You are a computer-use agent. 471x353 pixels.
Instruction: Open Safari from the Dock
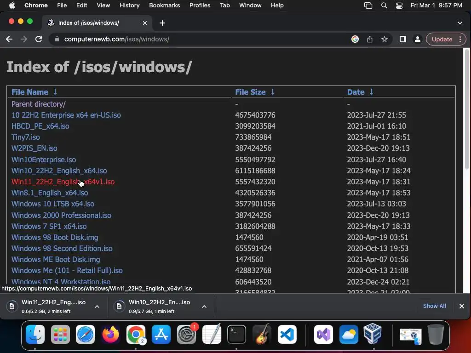[x=85, y=334]
